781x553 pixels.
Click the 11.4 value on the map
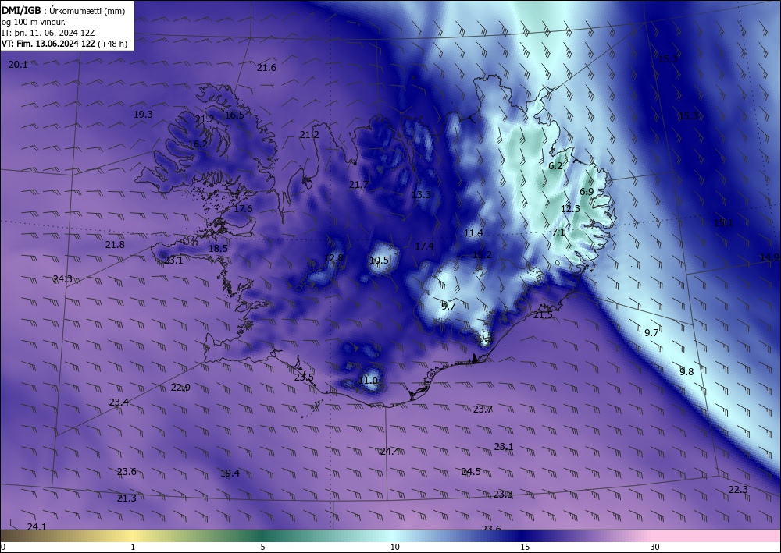coord(474,232)
